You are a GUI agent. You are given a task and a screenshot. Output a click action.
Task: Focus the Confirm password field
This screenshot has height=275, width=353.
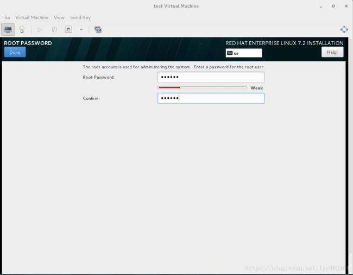coord(211,98)
